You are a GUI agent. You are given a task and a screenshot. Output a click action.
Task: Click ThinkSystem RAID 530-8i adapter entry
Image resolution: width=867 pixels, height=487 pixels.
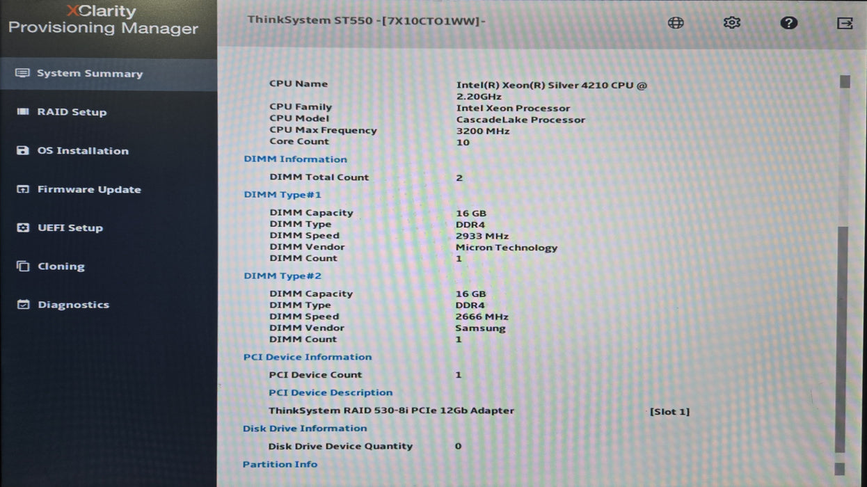[391, 410]
